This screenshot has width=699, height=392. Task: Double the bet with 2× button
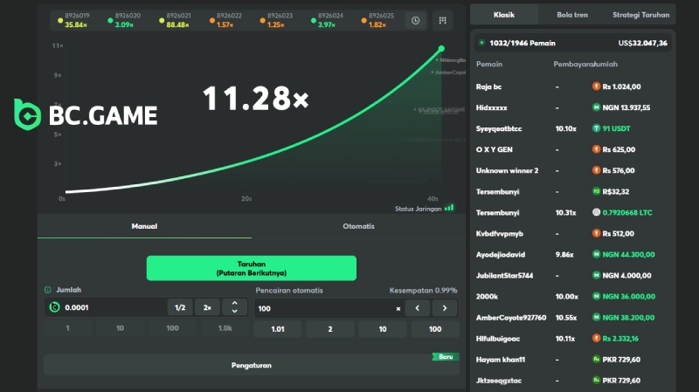(x=207, y=307)
